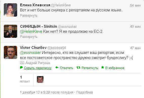Click the star icon beside В избранное
Image resolution: width=144 pixels, height=98 pixels.
103,68
